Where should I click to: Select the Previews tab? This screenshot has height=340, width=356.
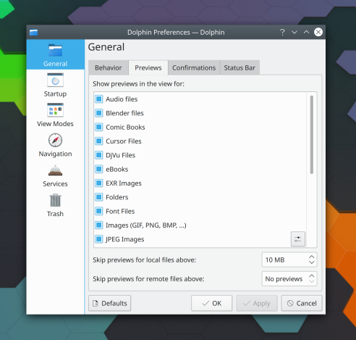(148, 67)
